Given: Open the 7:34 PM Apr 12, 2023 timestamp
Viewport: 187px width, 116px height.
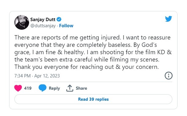Looking at the screenshot, I should click(37, 76).
